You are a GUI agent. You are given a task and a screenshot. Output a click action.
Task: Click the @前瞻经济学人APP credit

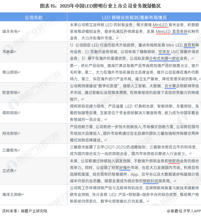pyautogui.click(x=184, y=211)
